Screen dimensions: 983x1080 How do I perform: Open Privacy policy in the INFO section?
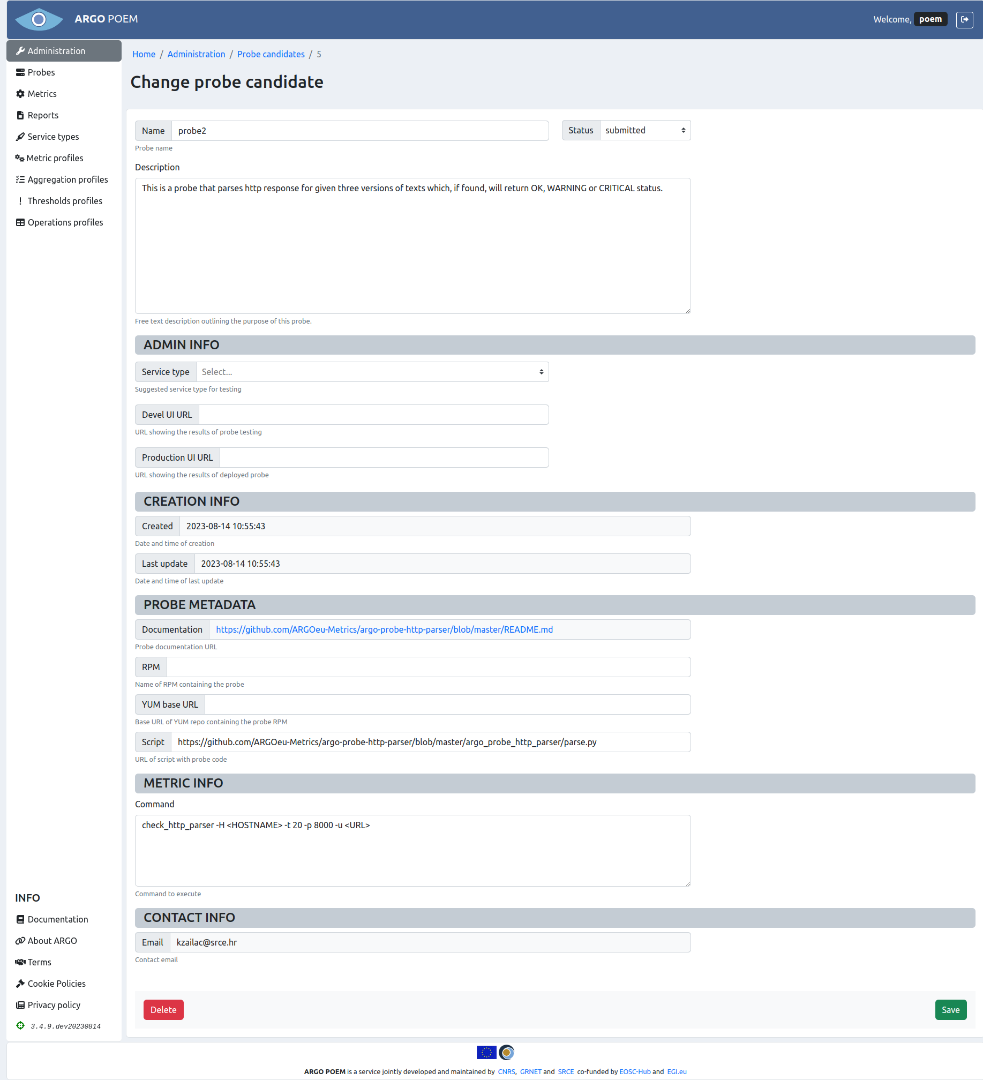[x=54, y=1005]
